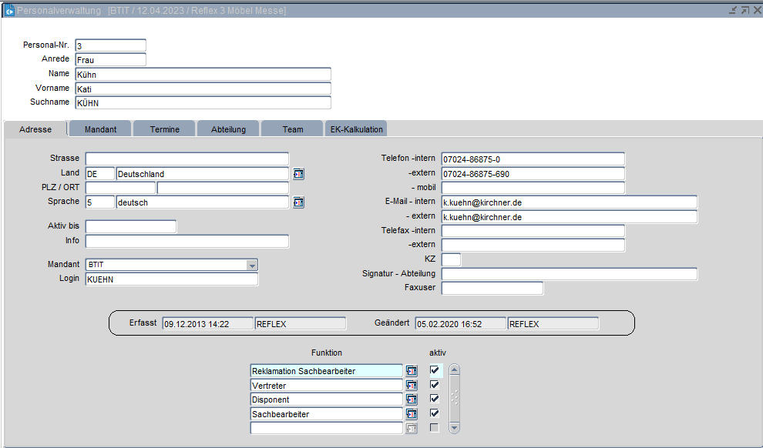763x448 pixels.
Task: Open lookup icon on empty function row
Action: [x=412, y=429]
